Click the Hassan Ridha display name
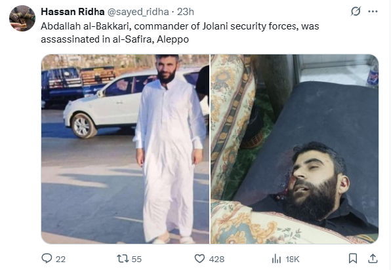The height and width of the screenshot is (270, 391). coord(73,12)
